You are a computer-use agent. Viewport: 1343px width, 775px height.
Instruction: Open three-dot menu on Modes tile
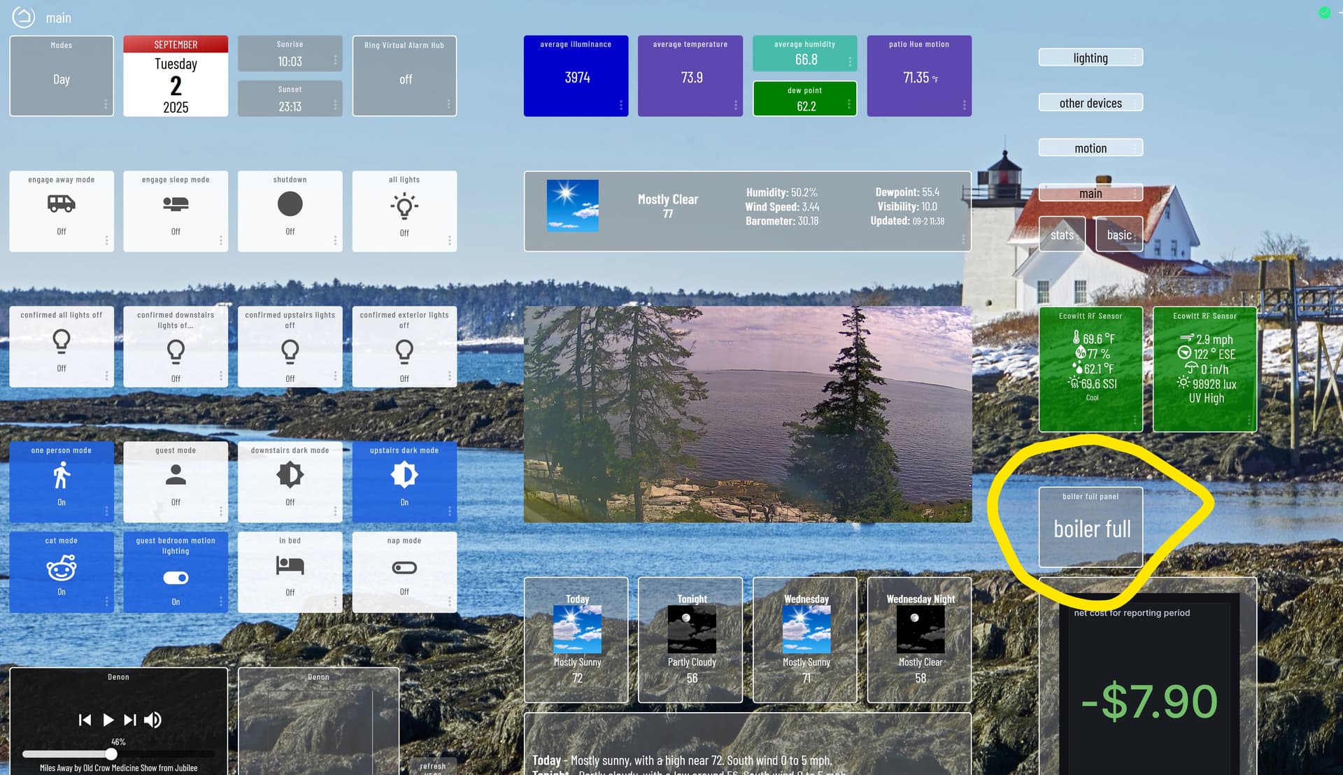(106, 104)
